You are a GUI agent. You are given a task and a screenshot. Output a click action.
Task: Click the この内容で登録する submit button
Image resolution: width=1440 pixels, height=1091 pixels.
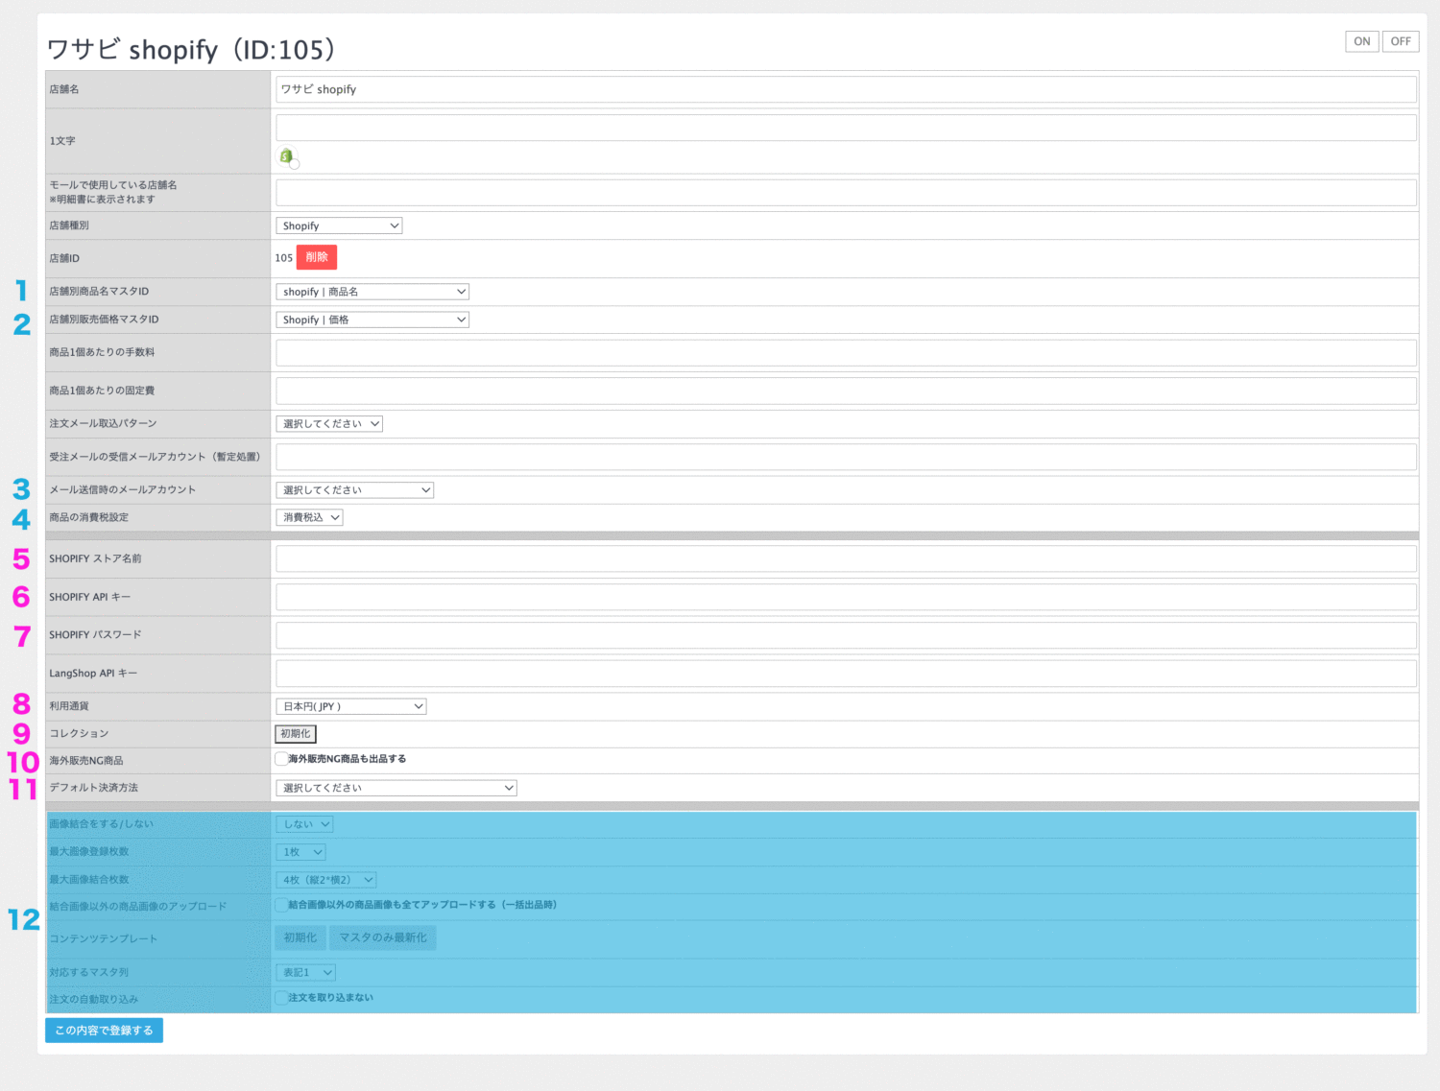click(104, 1031)
